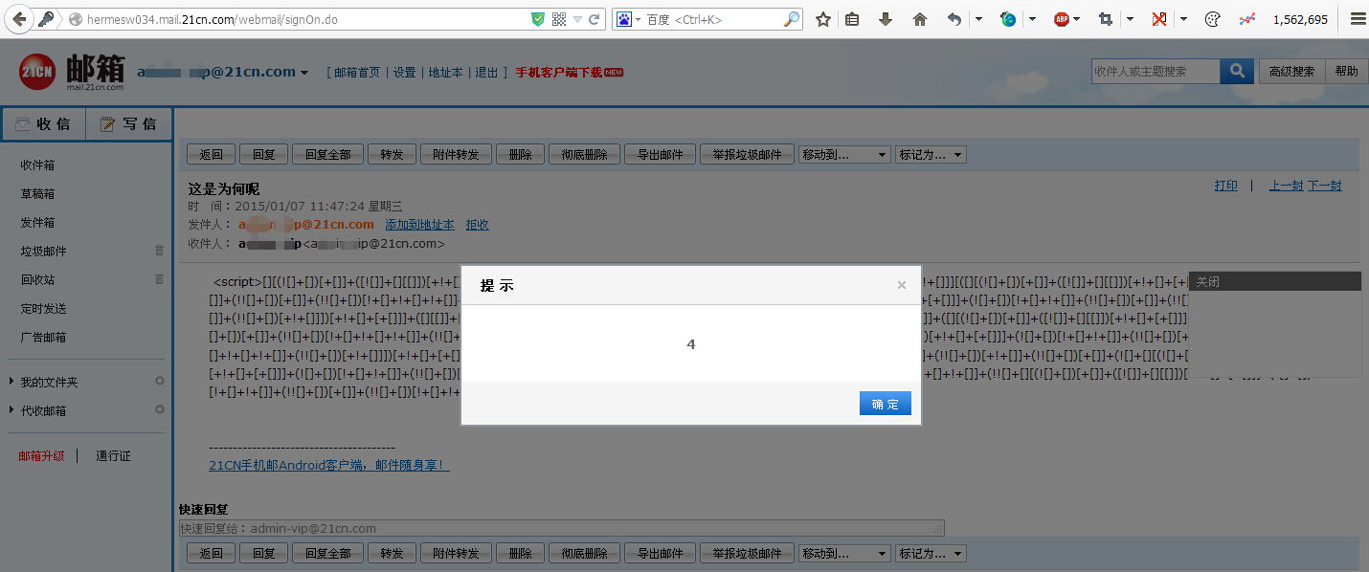The height and width of the screenshot is (572, 1369).
Task: Click the blue mail search magnifier button
Action: click(1237, 71)
